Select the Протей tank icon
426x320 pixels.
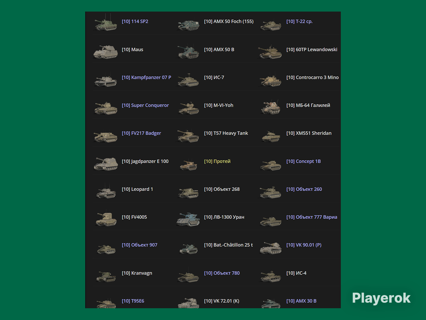[188, 164]
